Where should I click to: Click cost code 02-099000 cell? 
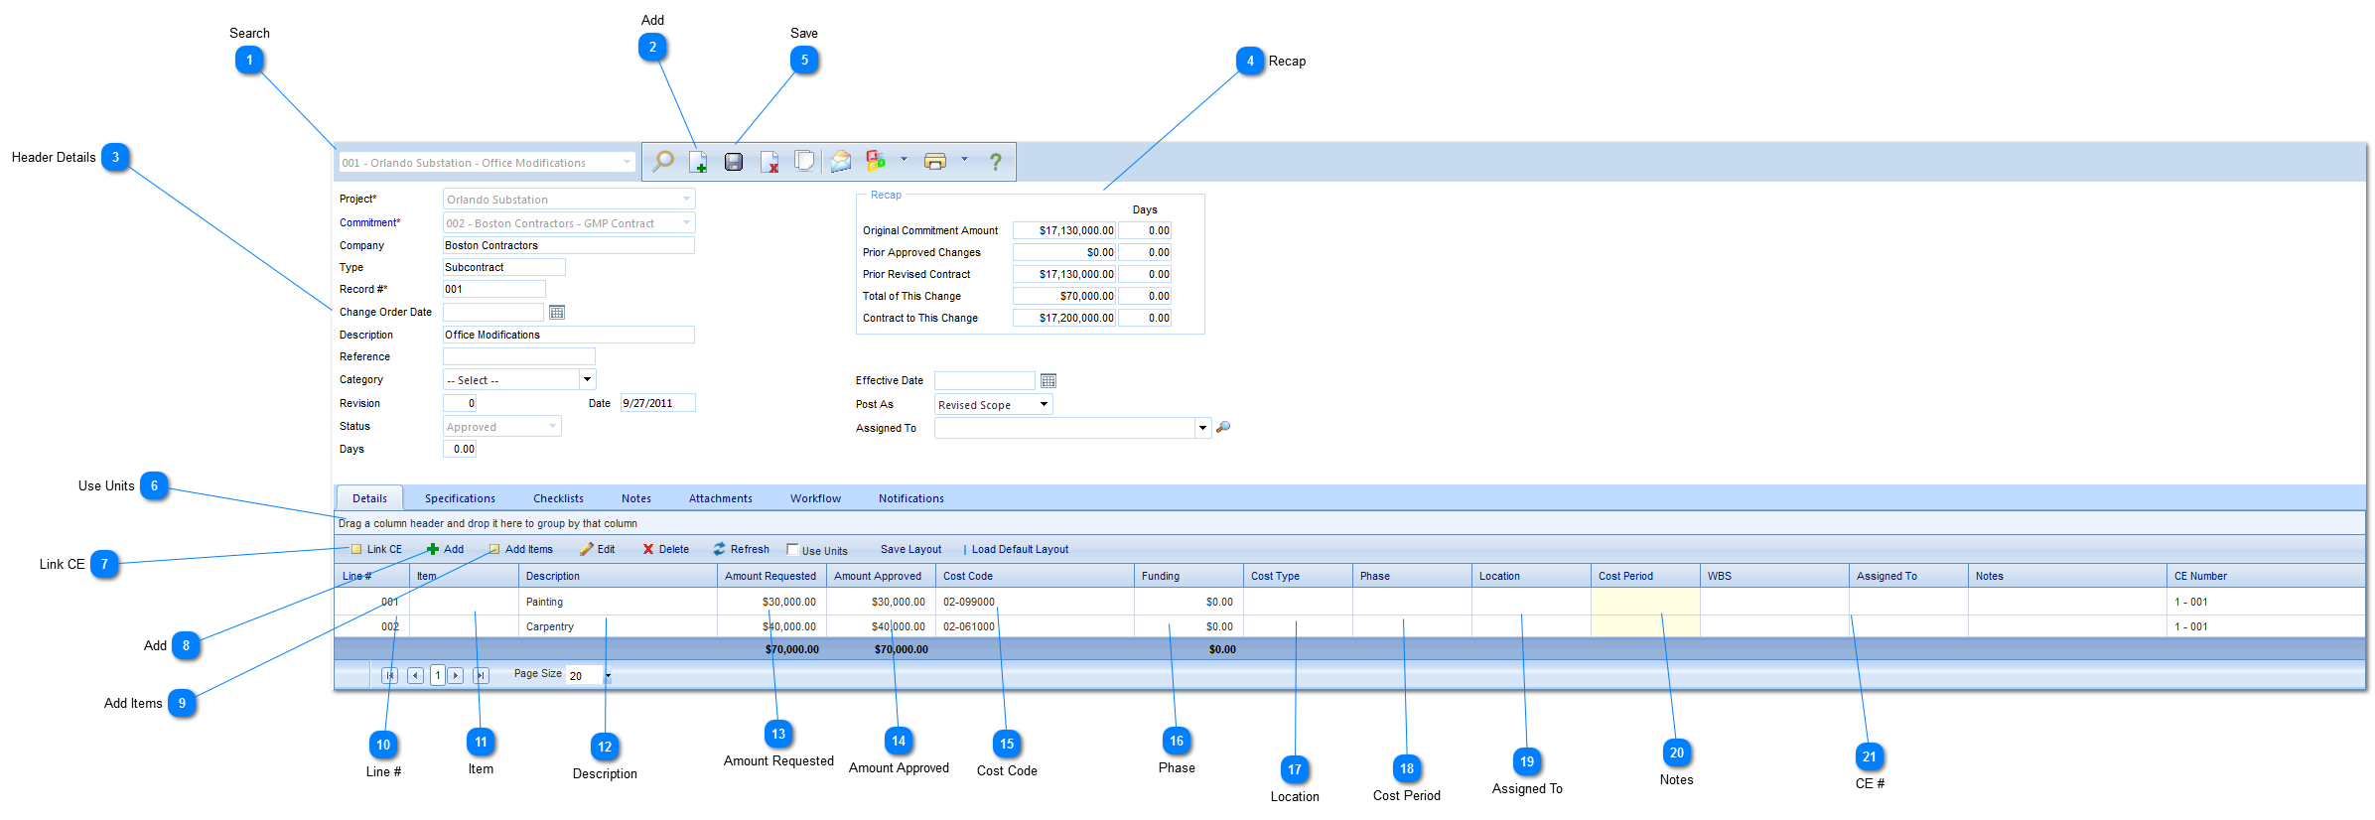pos(1035,602)
